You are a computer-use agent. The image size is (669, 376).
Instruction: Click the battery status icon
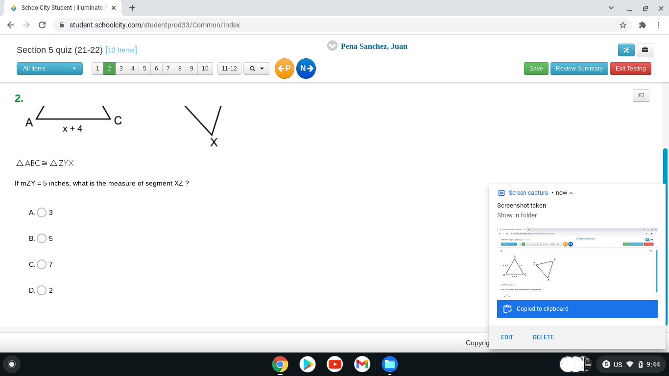pyautogui.click(x=640, y=364)
